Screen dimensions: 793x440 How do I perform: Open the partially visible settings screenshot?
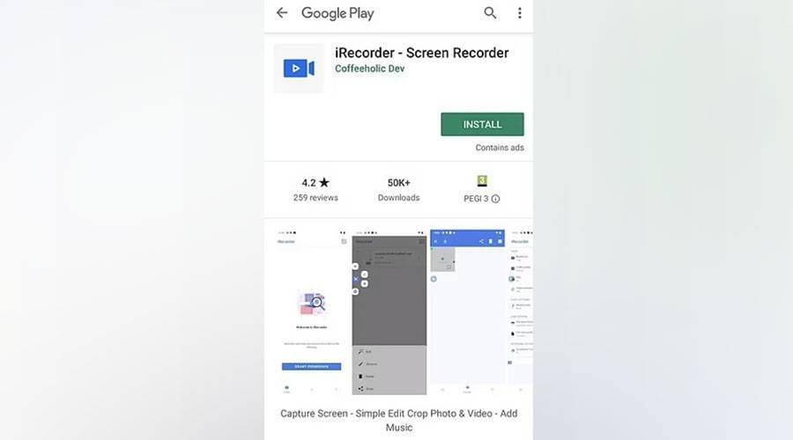tap(521, 312)
